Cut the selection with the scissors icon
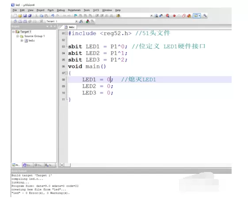 [36, 15]
